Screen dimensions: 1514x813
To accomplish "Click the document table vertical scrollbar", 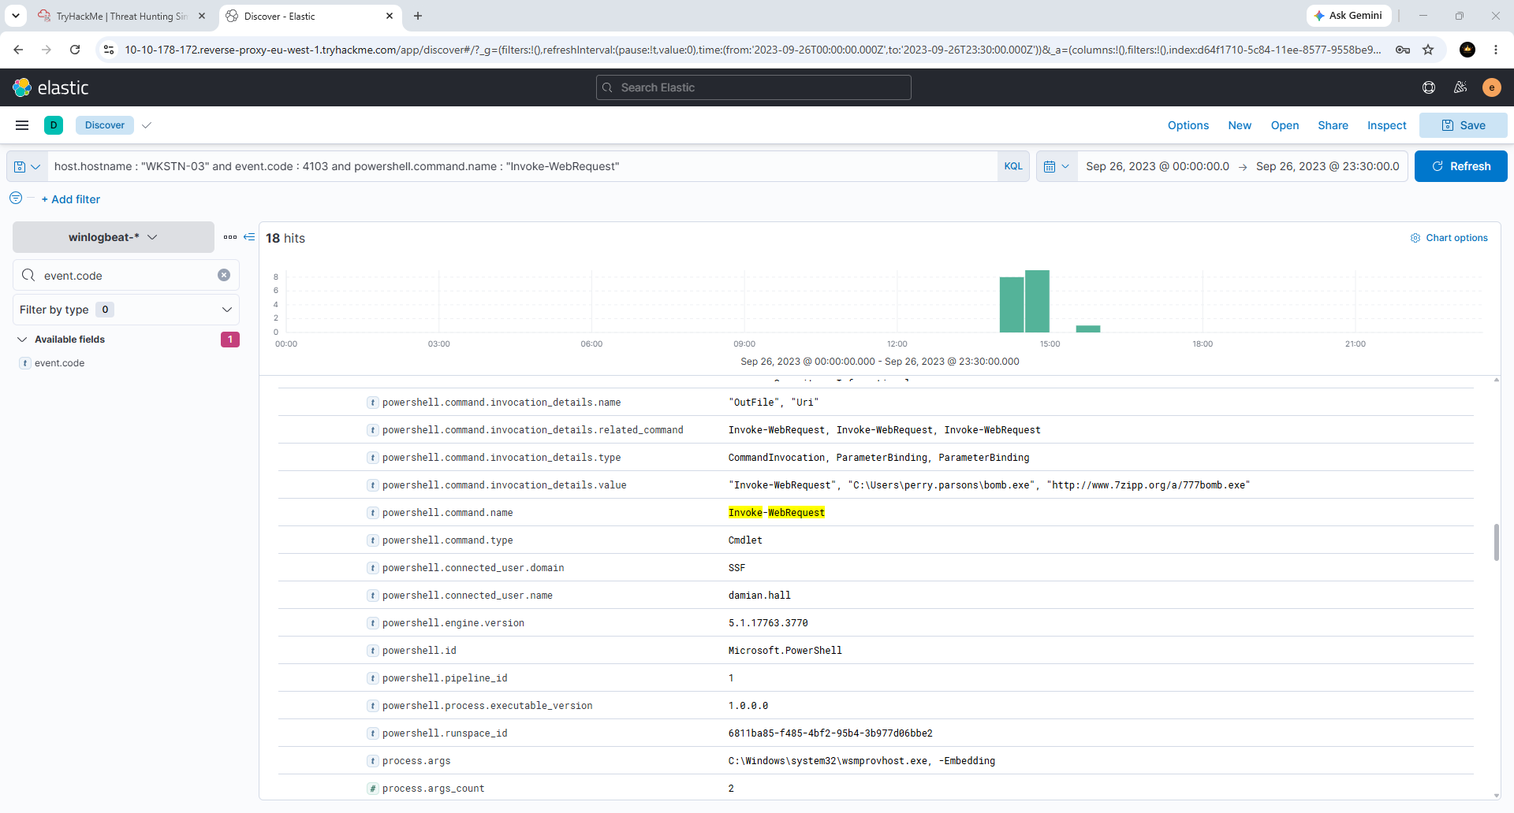I will (1497, 541).
